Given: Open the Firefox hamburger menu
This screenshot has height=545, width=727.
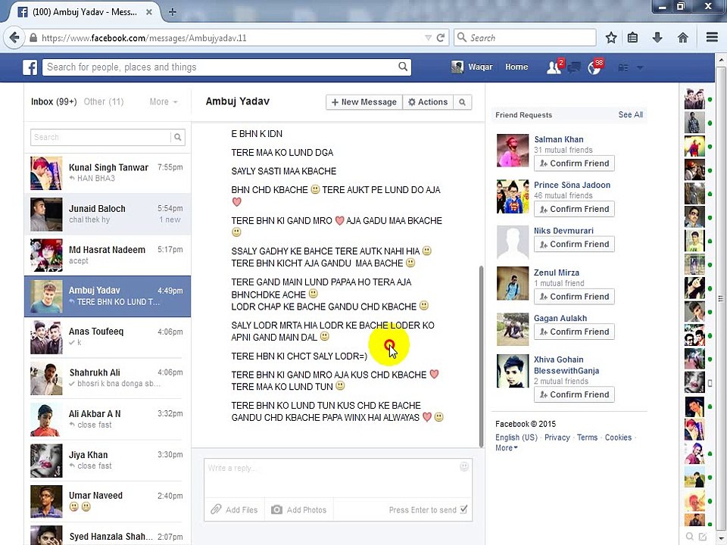Looking at the screenshot, I should [x=712, y=38].
